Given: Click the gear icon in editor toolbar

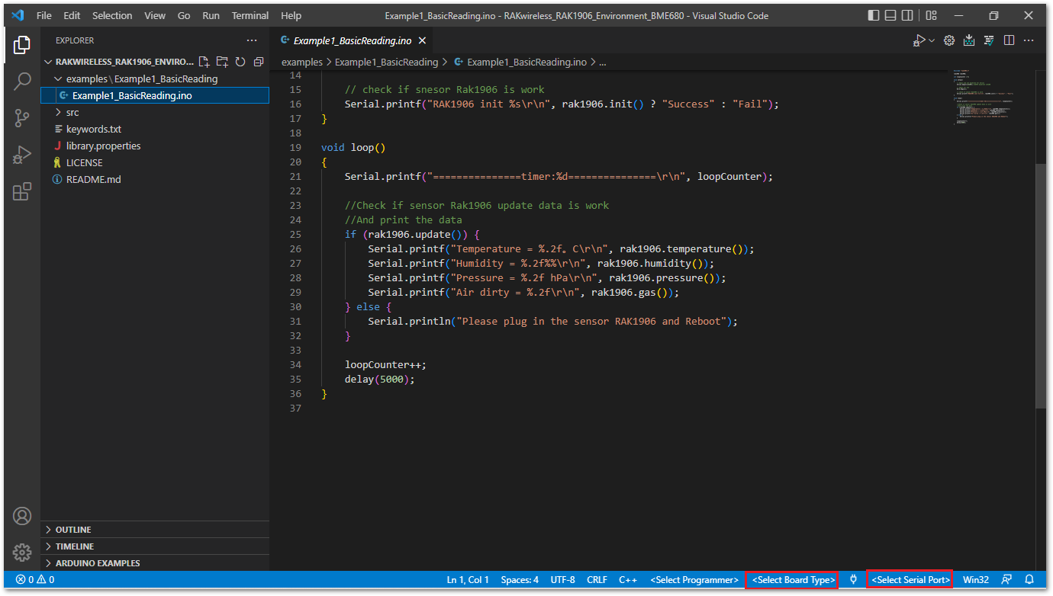Looking at the screenshot, I should [949, 40].
